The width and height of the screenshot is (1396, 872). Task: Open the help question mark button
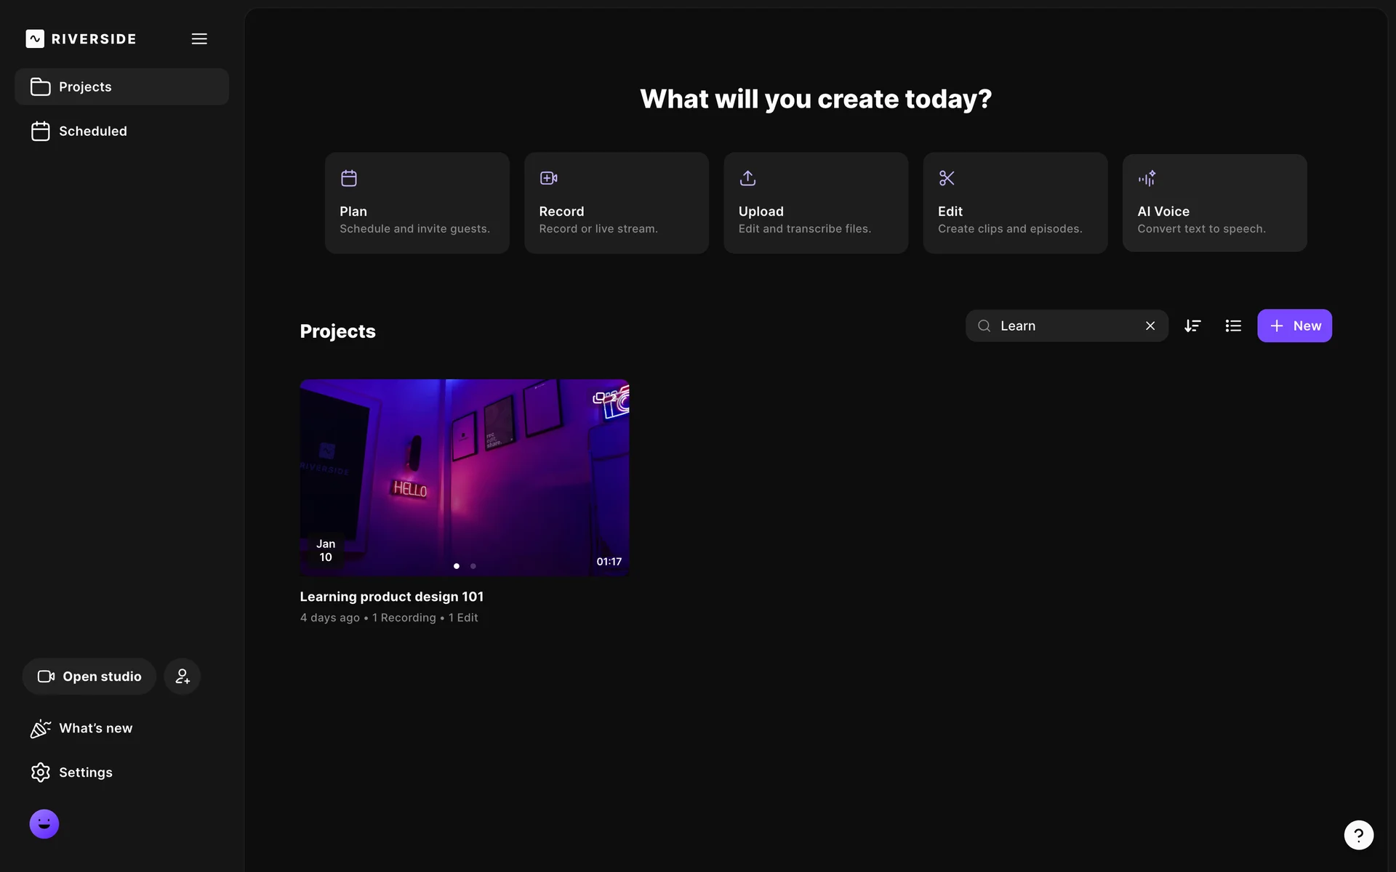[x=1358, y=835]
